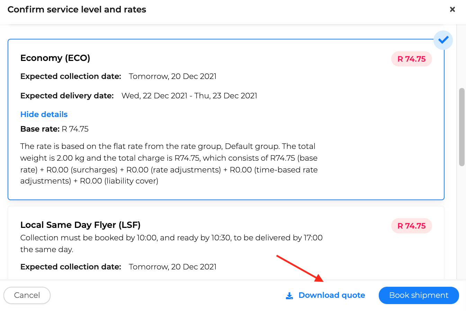
Task: Click LSF collection booking time description
Action: (171, 243)
